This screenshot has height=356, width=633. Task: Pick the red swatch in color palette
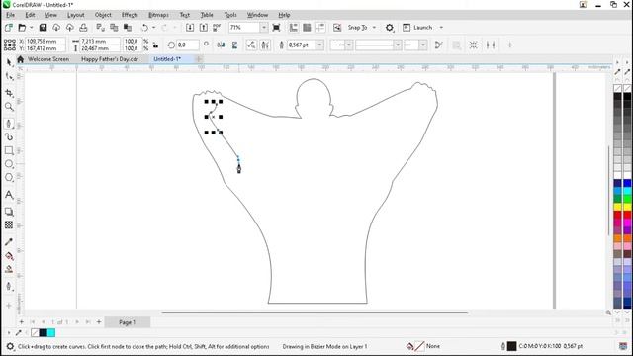pyautogui.click(x=617, y=215)
